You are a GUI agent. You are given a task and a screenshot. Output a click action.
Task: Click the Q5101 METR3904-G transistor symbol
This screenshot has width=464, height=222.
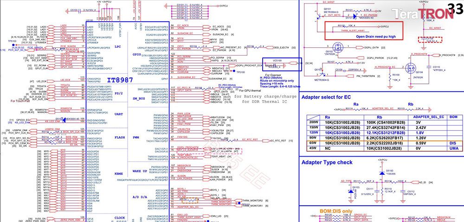(x=318, y=17)
